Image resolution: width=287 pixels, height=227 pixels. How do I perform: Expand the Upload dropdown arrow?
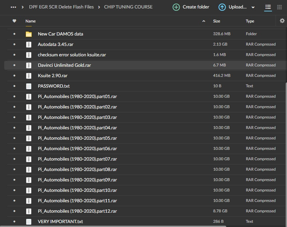tap(253, 7)
